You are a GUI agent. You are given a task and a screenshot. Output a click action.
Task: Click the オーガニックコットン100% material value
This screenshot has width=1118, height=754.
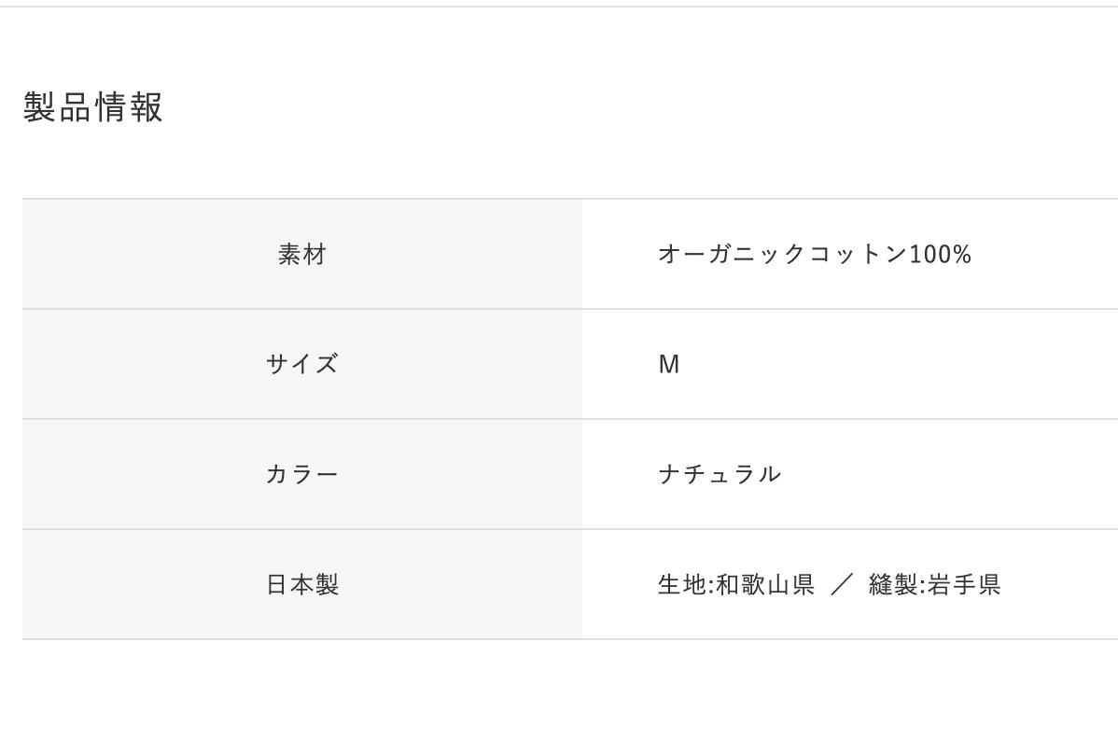click(814, 254)
